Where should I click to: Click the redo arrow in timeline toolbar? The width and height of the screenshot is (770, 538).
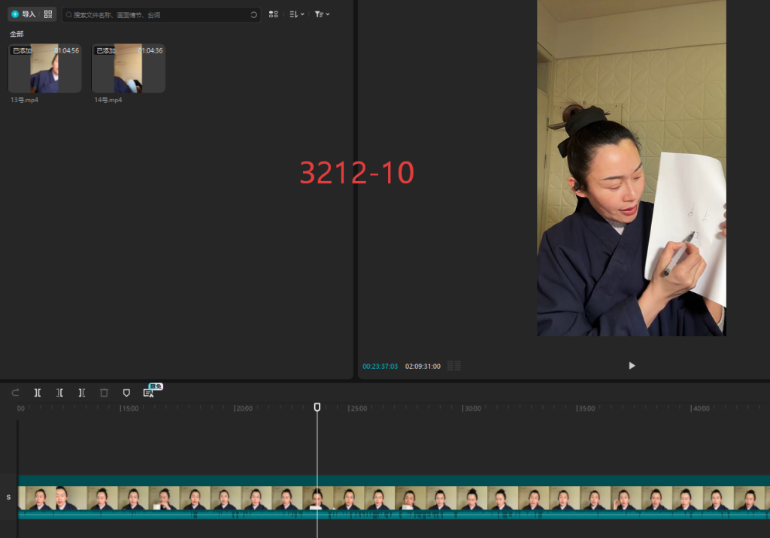click(15, 393)
